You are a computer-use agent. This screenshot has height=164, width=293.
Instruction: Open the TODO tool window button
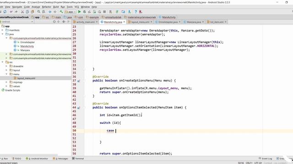click(16, 159)
